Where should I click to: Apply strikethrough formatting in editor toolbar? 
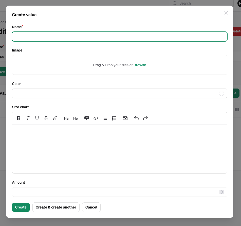click(46, 118)
